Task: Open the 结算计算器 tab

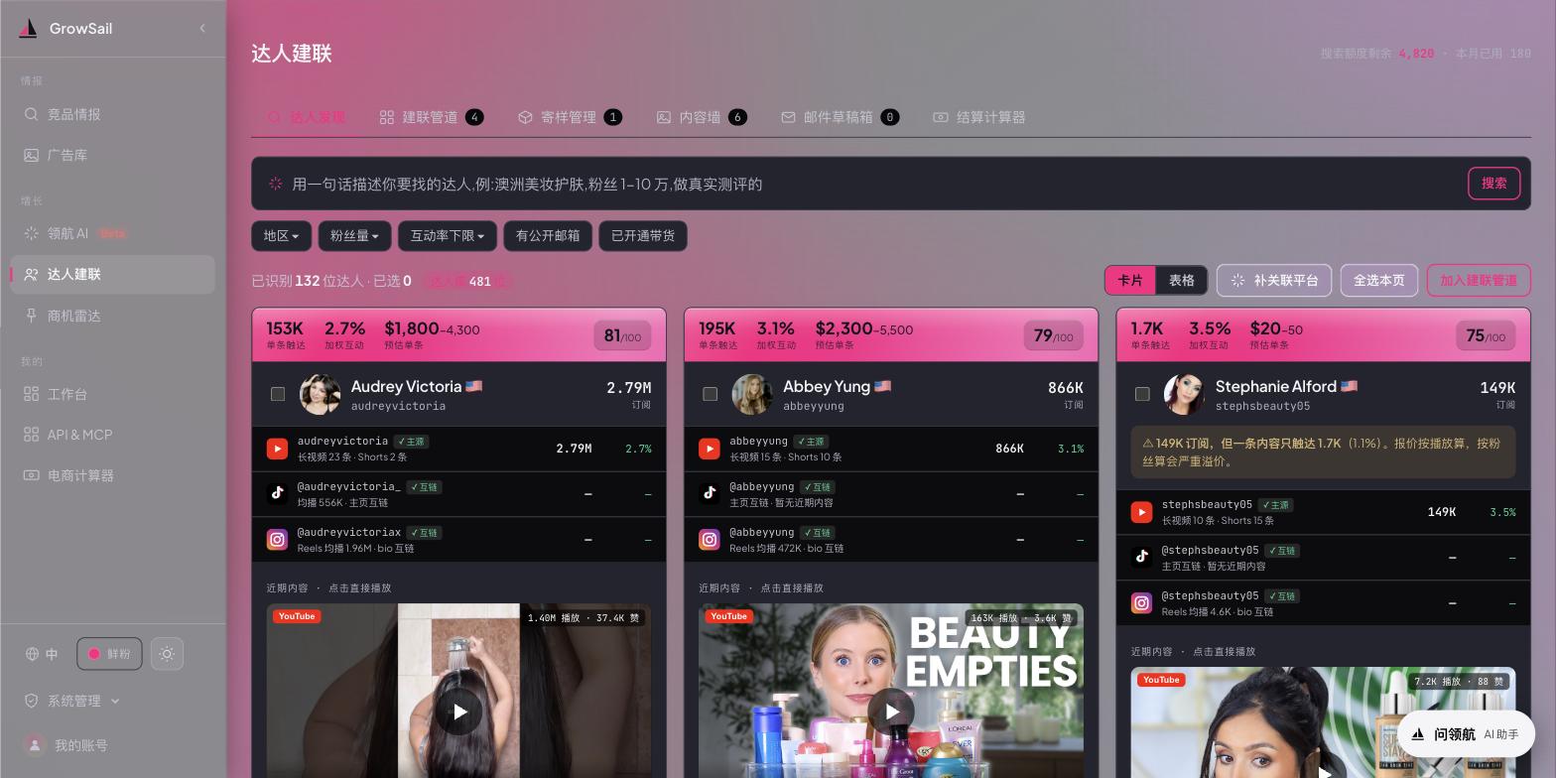Action: click(x=979, y=117)
